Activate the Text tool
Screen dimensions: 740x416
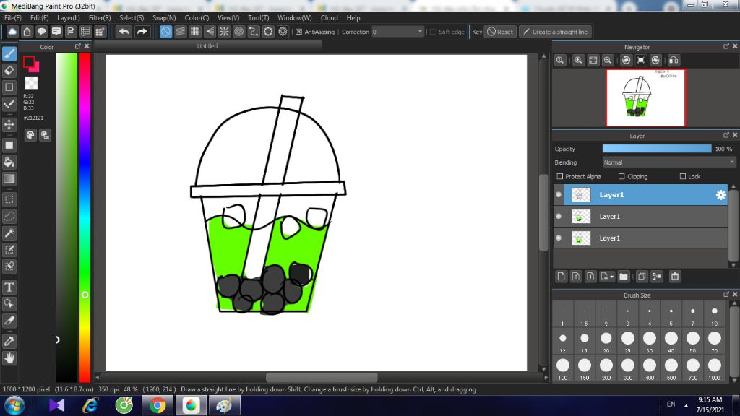(9, 287)
